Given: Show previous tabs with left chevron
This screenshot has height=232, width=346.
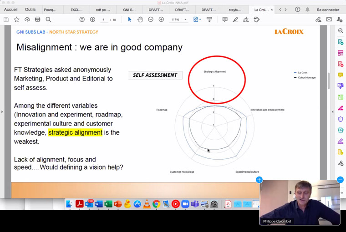Looking at the screenshot, I should coord(280,10).
